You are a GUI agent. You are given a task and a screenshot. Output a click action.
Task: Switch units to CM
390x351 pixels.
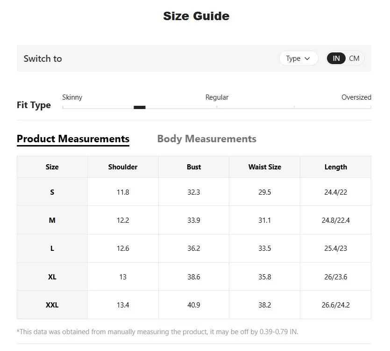coord(354,58)
